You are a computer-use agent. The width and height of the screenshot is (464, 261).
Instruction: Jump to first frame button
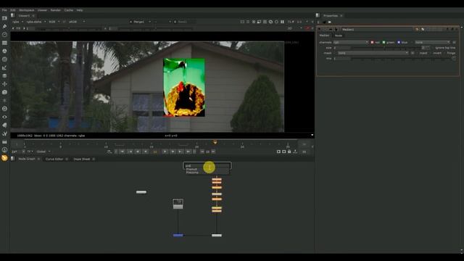(122, 152)
